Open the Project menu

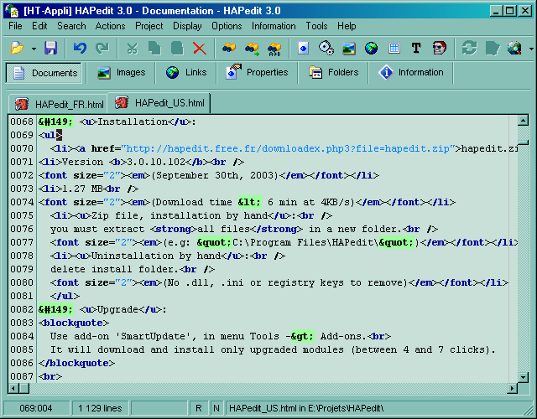[149, 26]
